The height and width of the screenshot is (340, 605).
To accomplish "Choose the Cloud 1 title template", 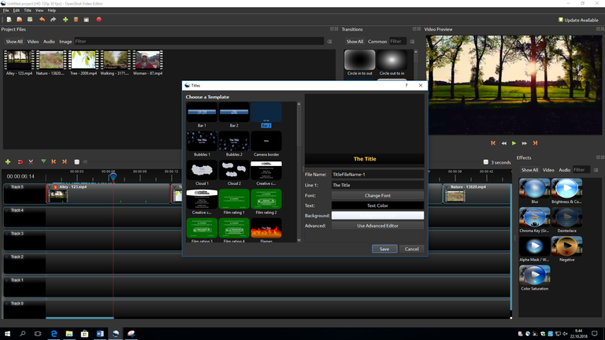I will [202, 170].
